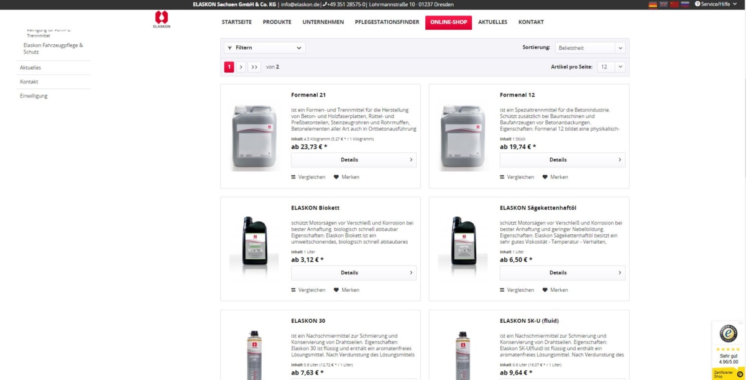The width and height of the screenshot is (746, 380).
Task: Open Kontakt in left sidebar
Action: point(29,81)
